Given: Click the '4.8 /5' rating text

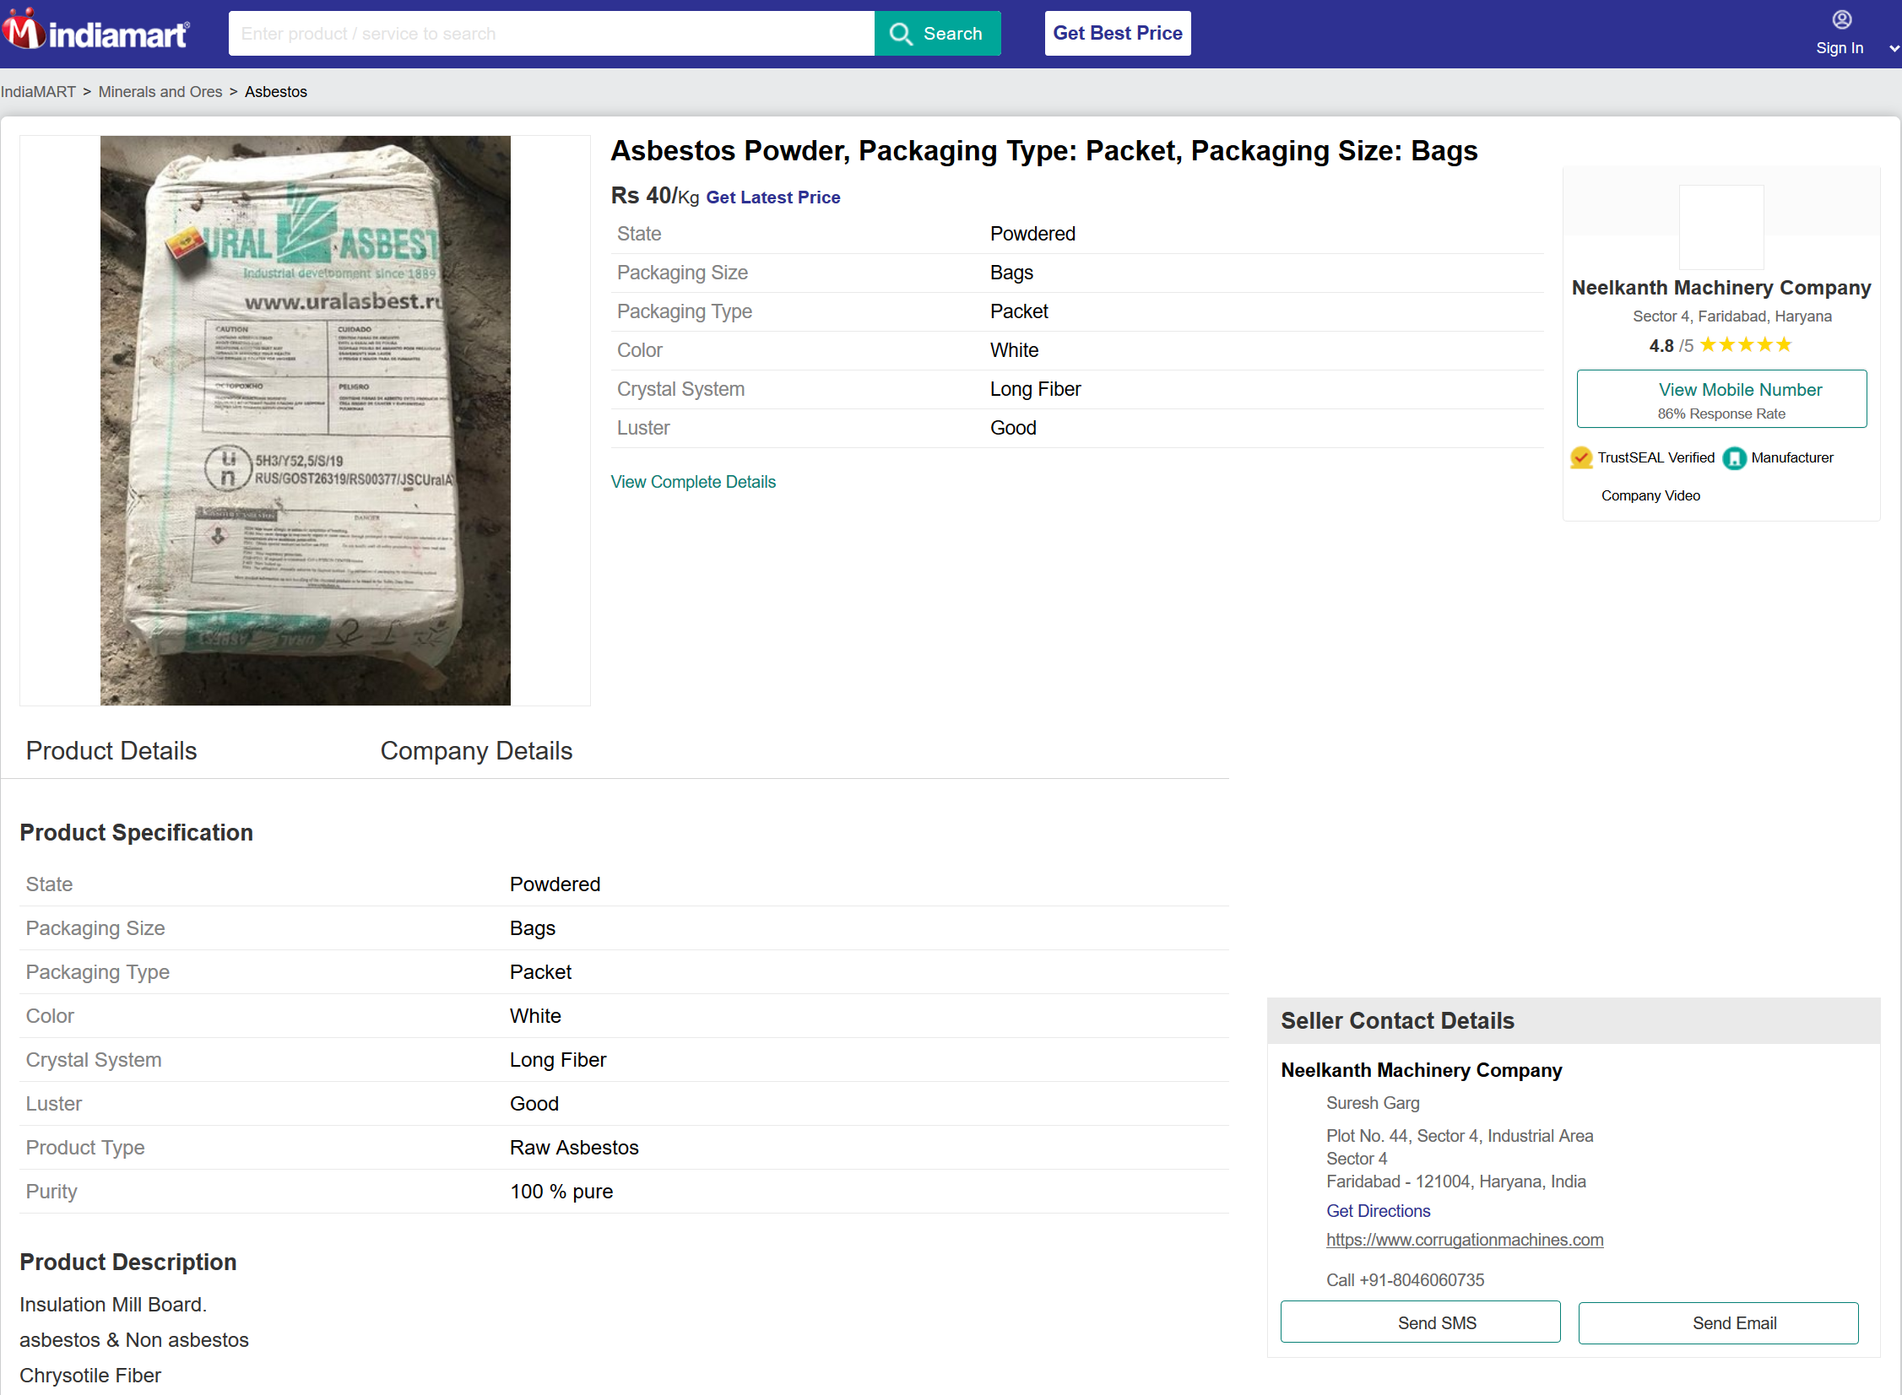Looking at the screenshot, I should [1671, 346].
